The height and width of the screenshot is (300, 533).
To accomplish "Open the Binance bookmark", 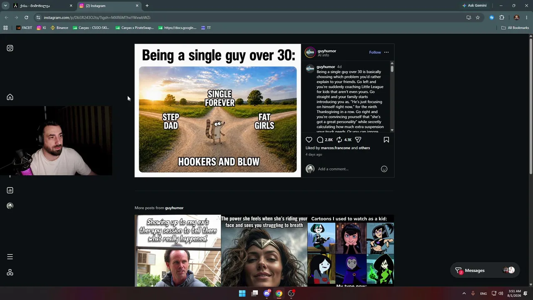I will (59, 28).
